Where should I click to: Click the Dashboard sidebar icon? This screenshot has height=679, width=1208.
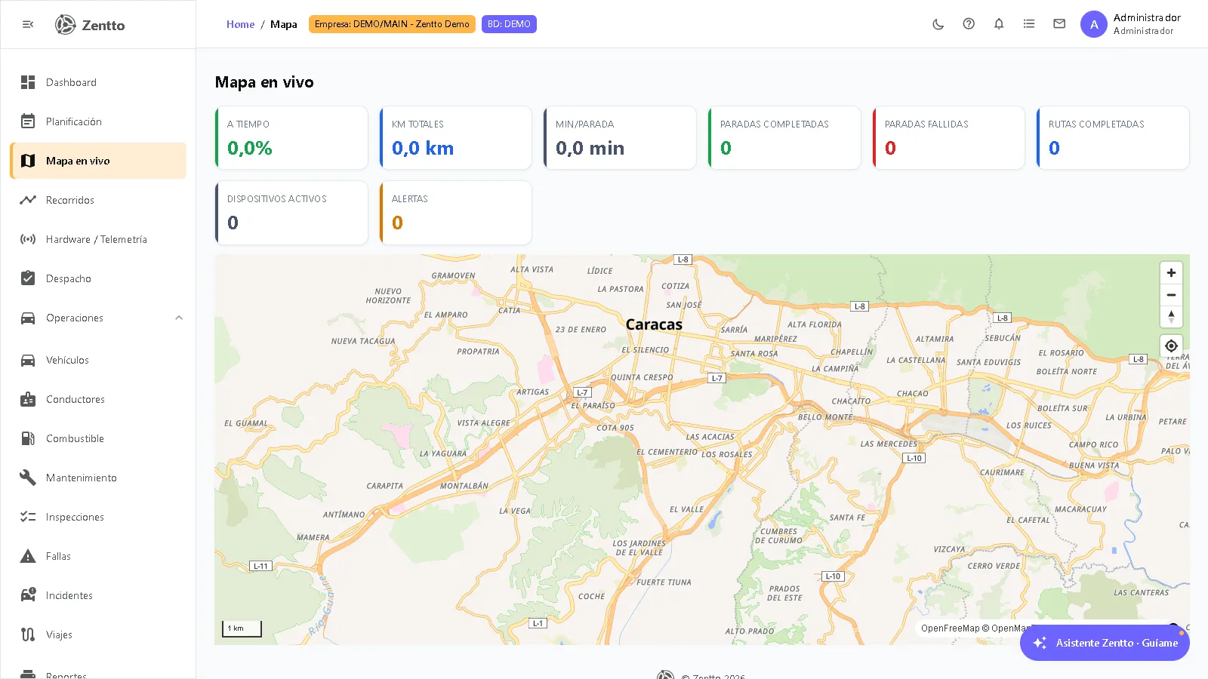point(28,82)
